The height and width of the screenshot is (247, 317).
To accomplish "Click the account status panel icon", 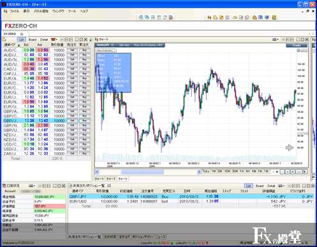I will 4,186.
